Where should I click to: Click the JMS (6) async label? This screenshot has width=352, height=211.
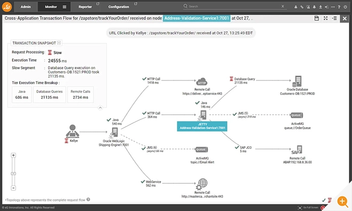155,149
